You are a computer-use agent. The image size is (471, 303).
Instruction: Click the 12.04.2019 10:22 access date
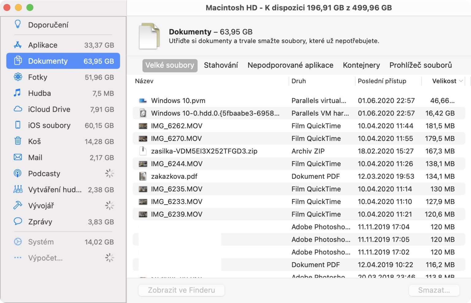point(385,265)
